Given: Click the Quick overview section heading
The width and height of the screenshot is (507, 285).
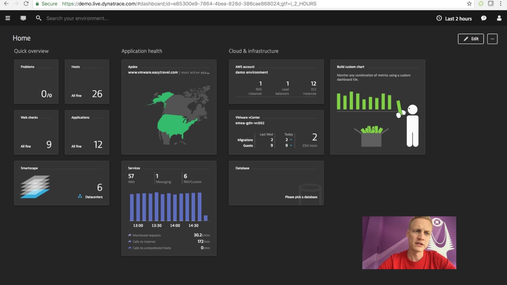Looking at the screenshot, I should tap(31, 51).
